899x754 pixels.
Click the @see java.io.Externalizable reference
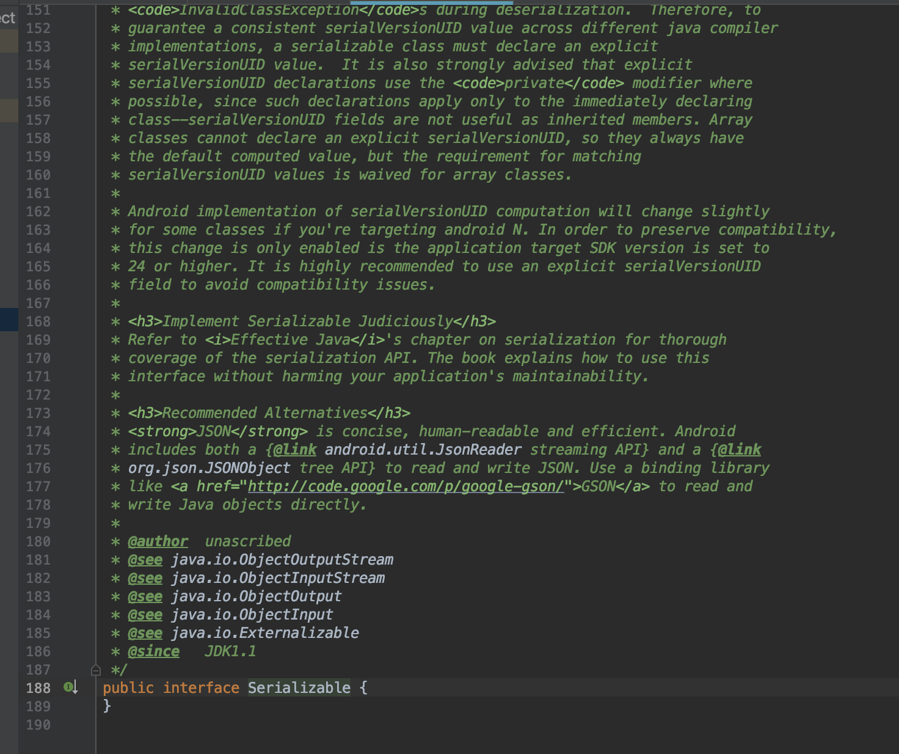tap(266, 633)
